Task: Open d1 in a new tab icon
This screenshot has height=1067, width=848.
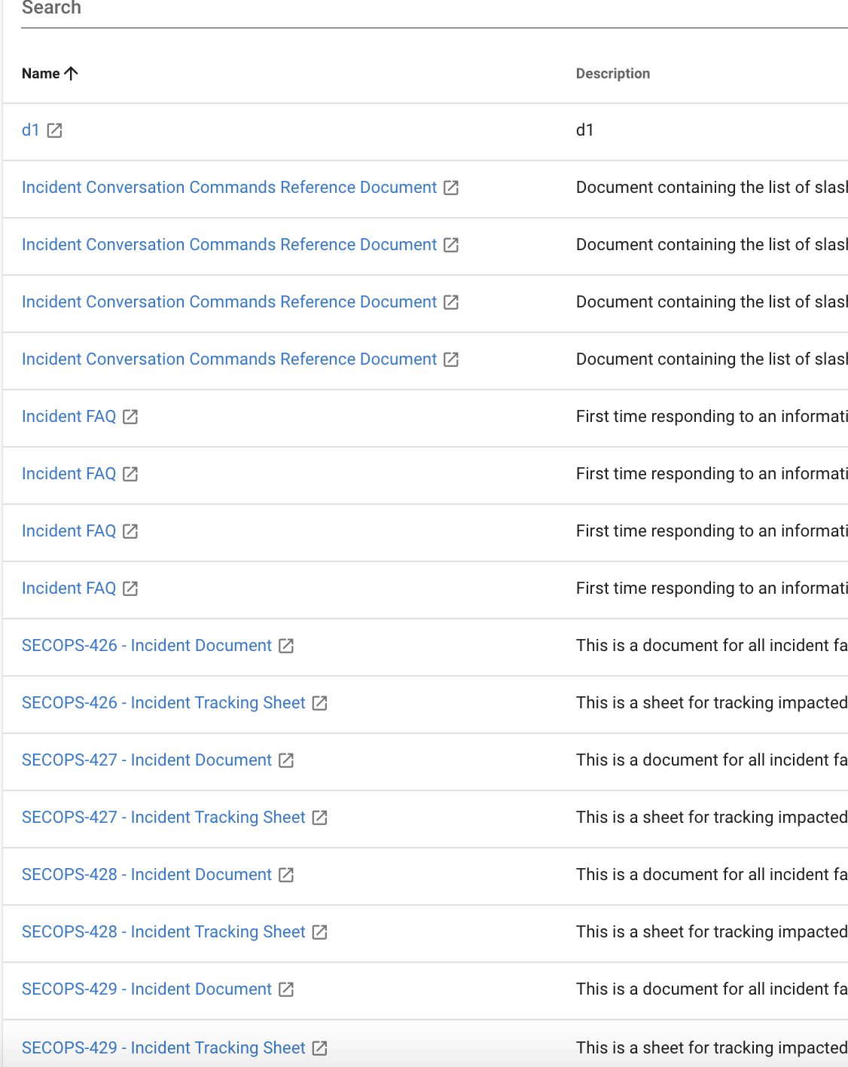Action: [x=53, y=131]
